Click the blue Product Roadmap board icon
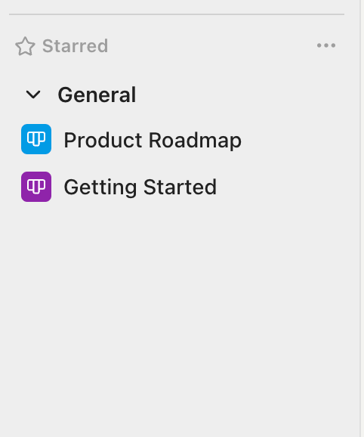Screen dimensions: 364x437 [36, 139]
